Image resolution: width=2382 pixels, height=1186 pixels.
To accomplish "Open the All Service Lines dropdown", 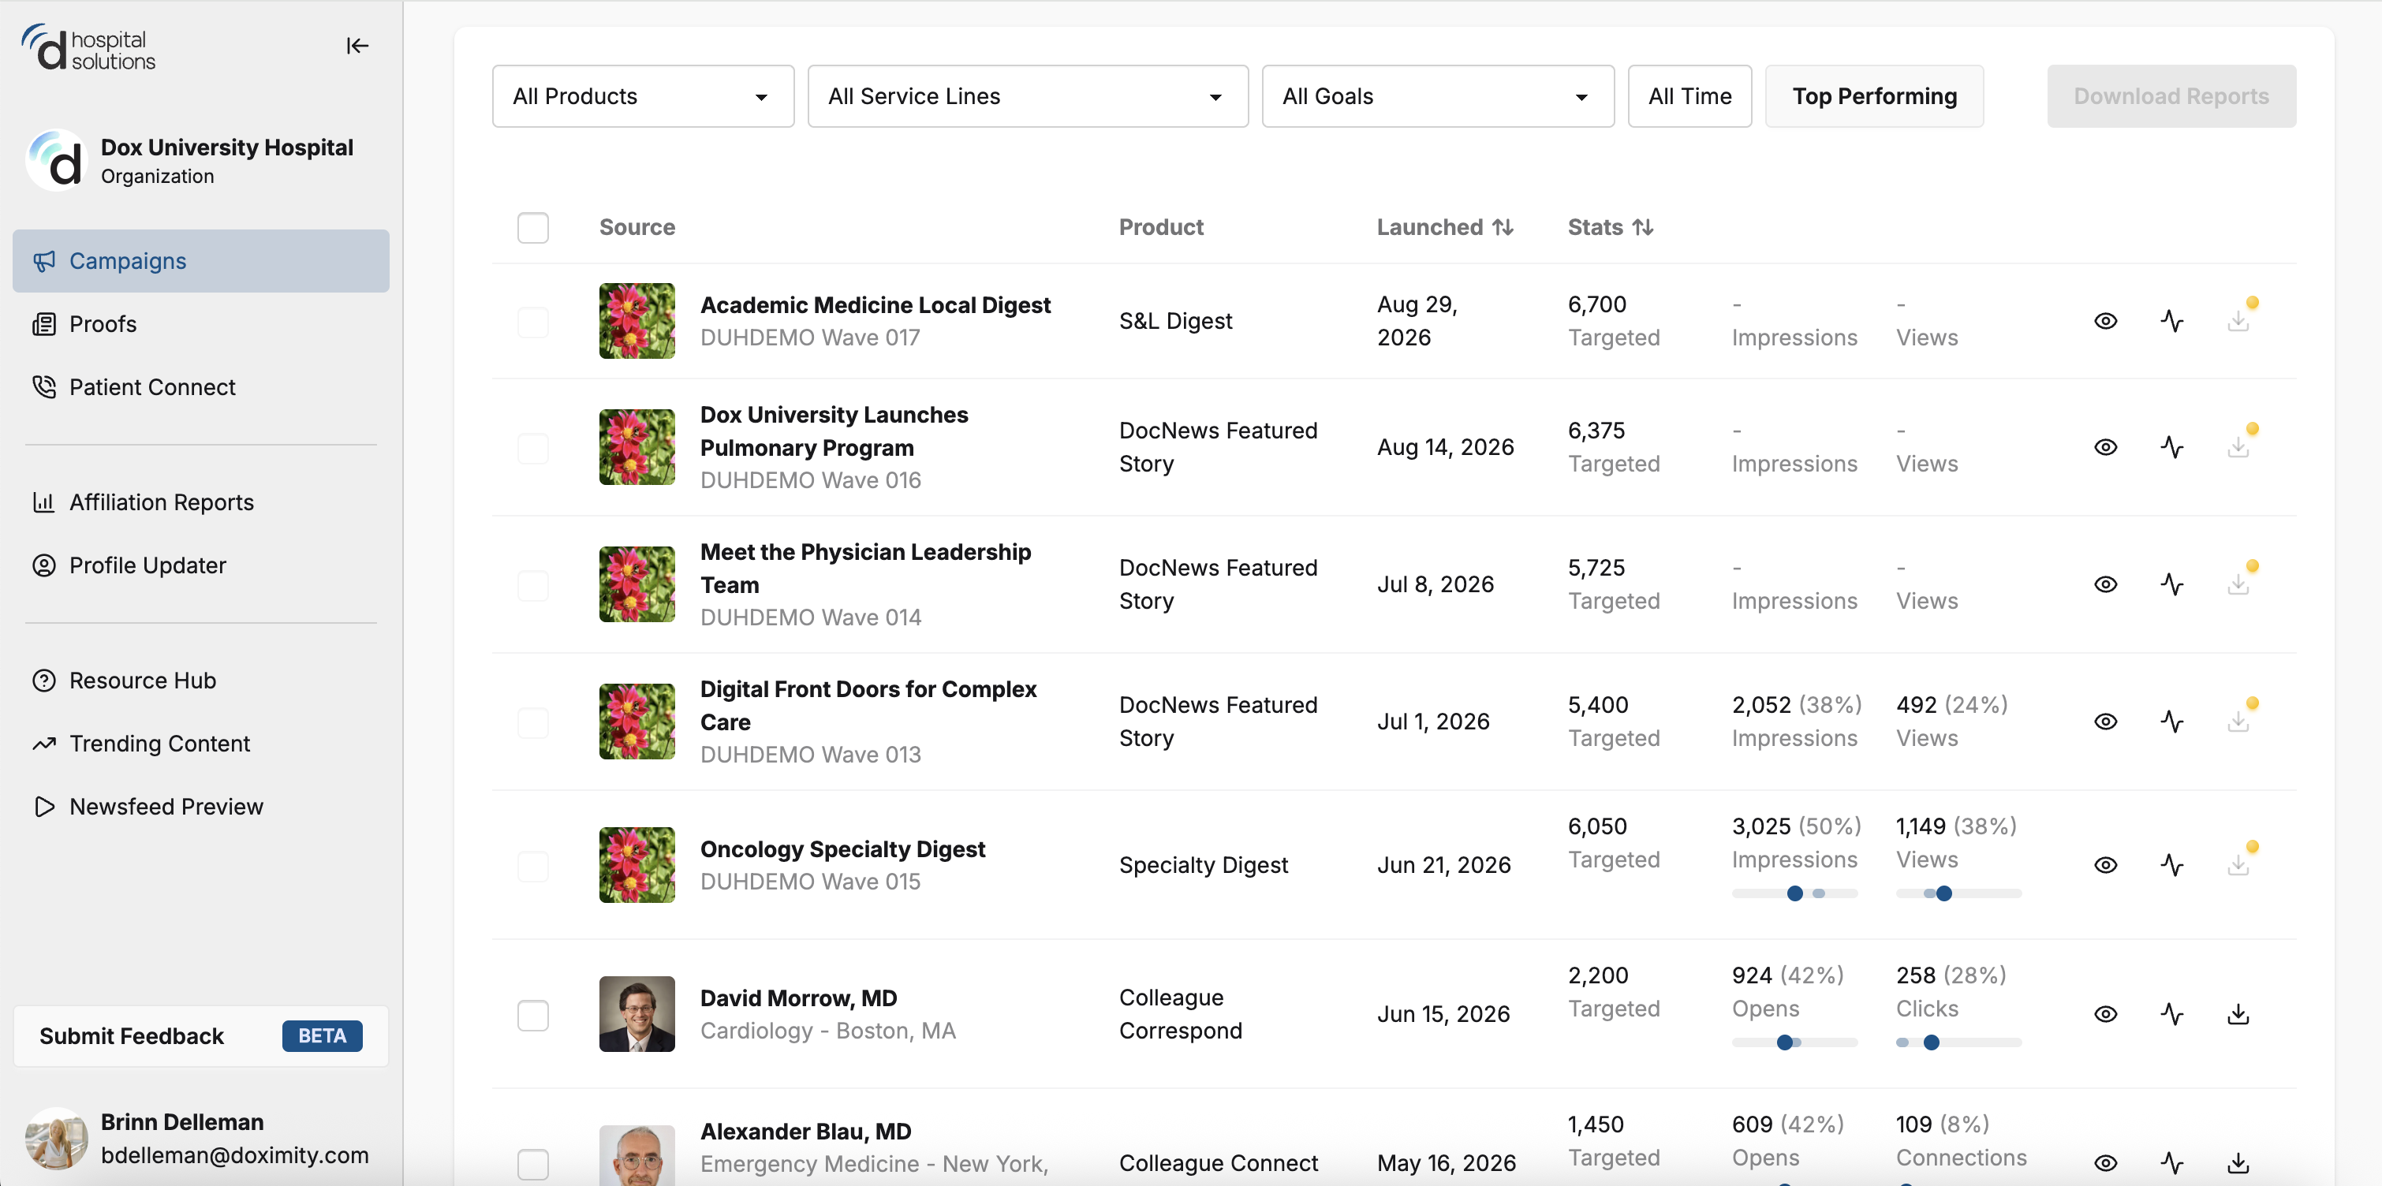I will [x=1027, y=96].
